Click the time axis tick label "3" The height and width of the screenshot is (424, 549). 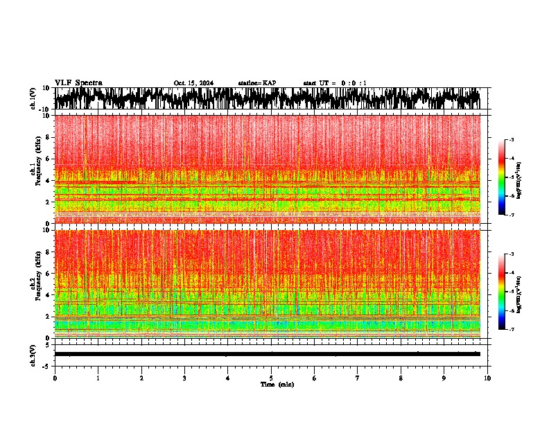pos(184,378)
